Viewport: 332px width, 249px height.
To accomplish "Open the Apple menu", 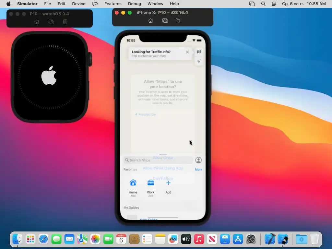I will tap(8, 4).
